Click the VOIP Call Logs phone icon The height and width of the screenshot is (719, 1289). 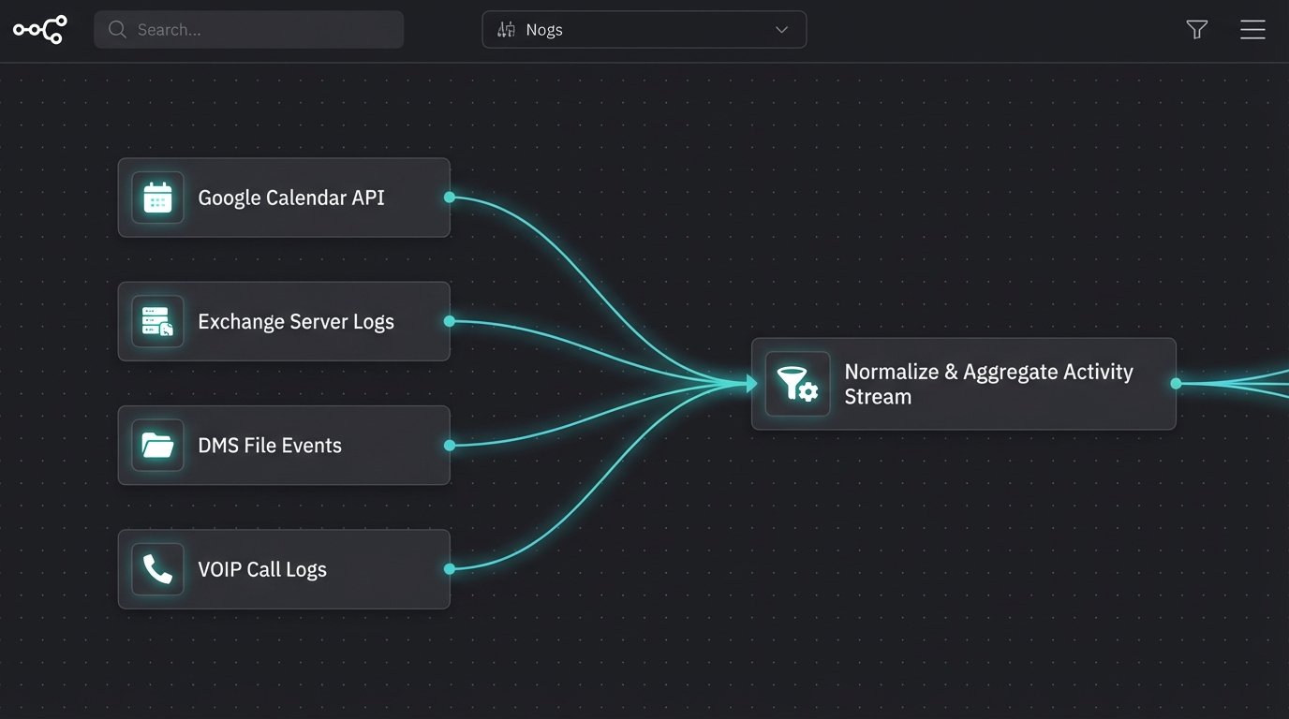coord(157,569)
